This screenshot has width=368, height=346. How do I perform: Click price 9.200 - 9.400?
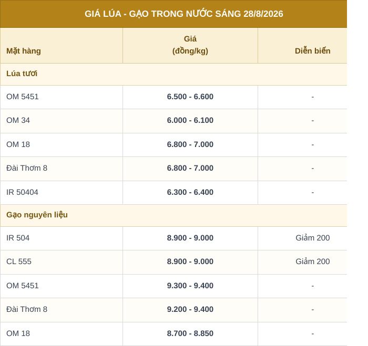click(x=190, y=309)
